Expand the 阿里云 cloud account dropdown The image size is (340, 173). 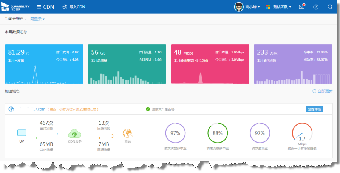tap(37, 19)
